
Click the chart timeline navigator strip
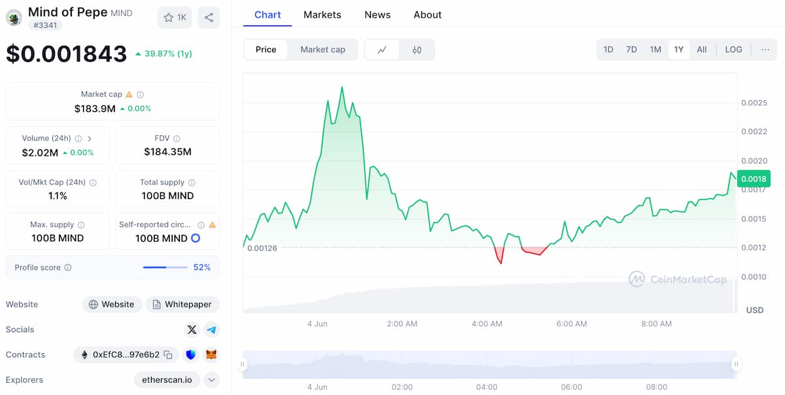(489, 364)
